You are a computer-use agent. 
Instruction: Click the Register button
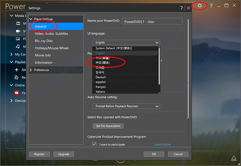point(39,154)
